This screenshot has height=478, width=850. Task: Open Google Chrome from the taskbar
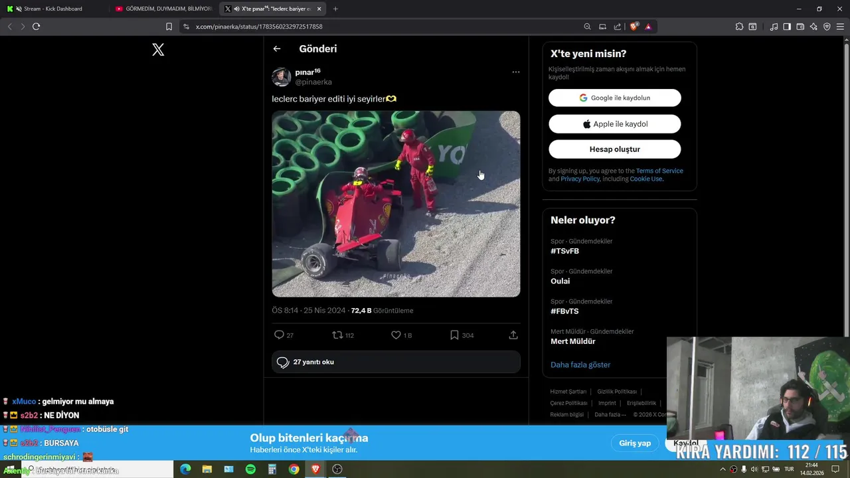click(294, 469)
